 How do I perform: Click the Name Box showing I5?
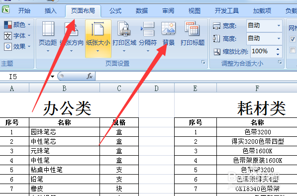click(24, 77)
